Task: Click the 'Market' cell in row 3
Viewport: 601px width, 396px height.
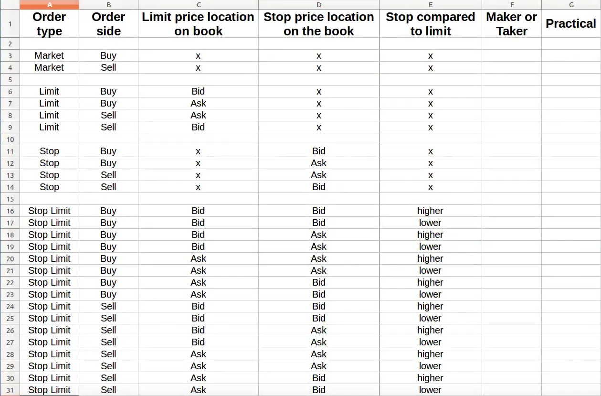Action: (x=49, y=55)
